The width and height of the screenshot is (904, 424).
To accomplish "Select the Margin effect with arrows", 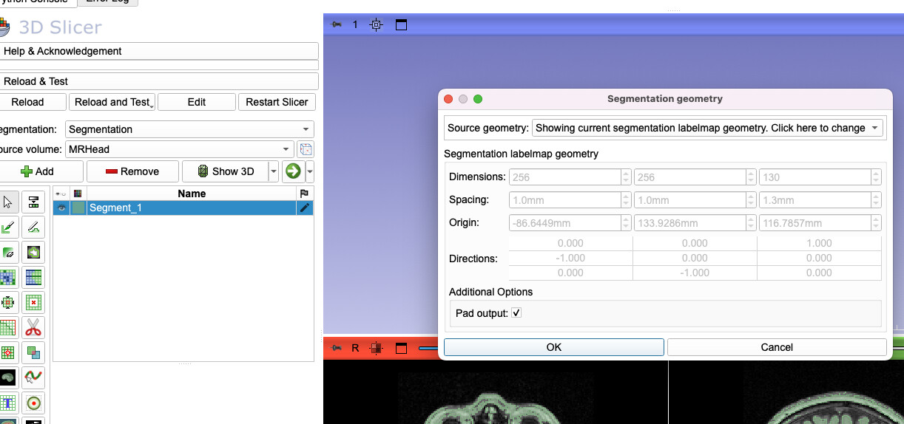I will [x=7, y=303].
